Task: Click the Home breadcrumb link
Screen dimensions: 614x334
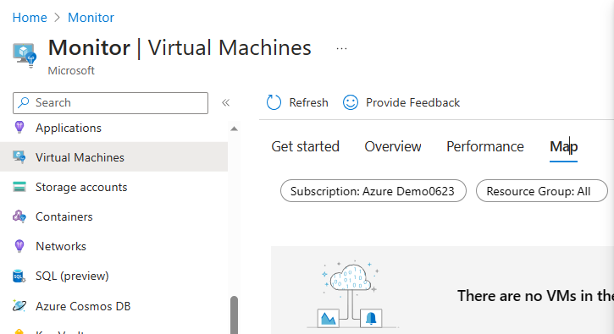Action: (30, 18)
